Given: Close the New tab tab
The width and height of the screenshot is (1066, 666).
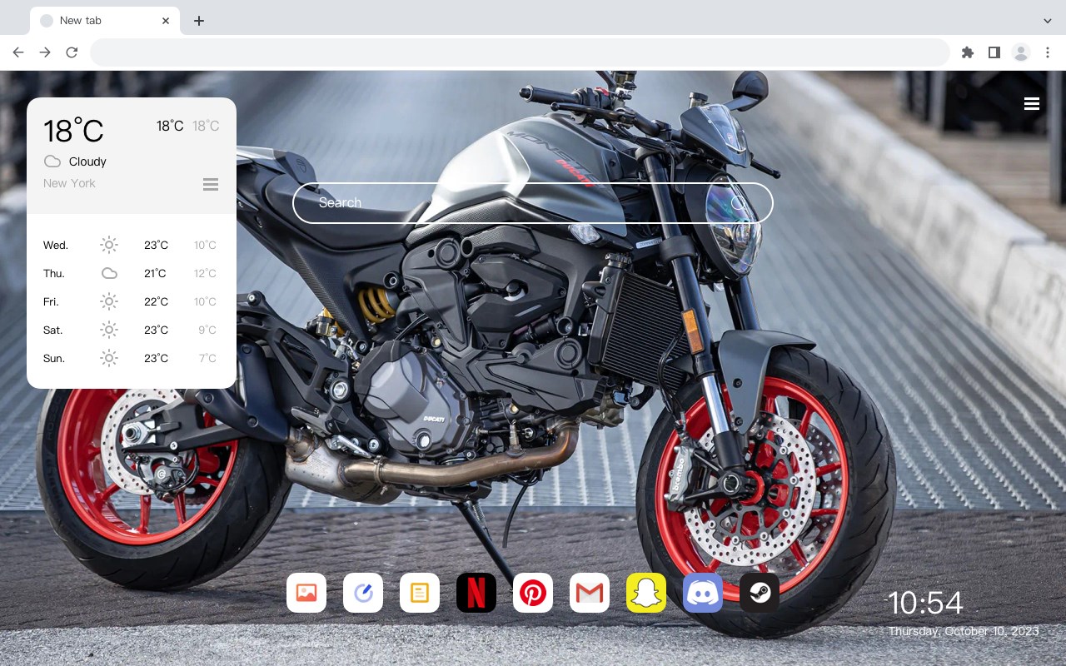Looking at the screenshot, I should (167, 21).
